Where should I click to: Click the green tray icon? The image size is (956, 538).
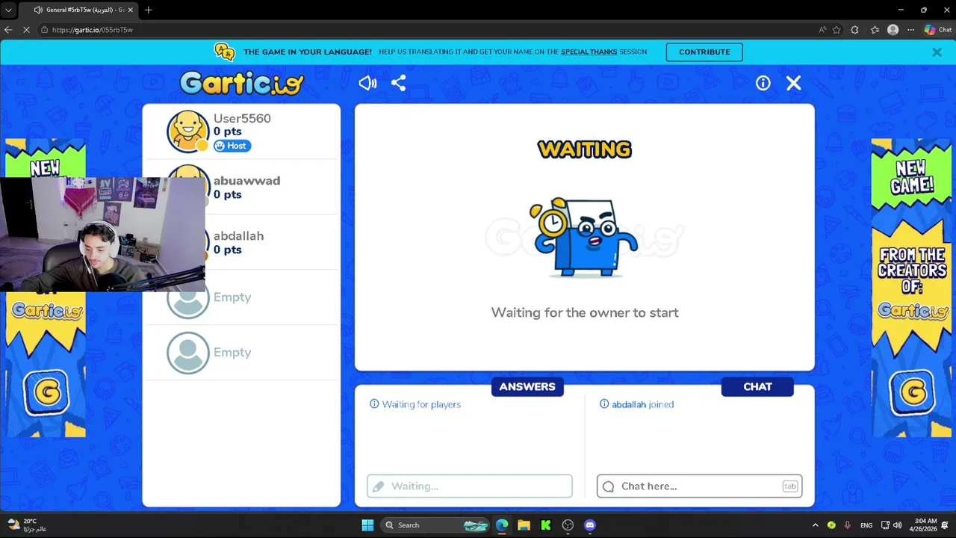pos(831,525)
